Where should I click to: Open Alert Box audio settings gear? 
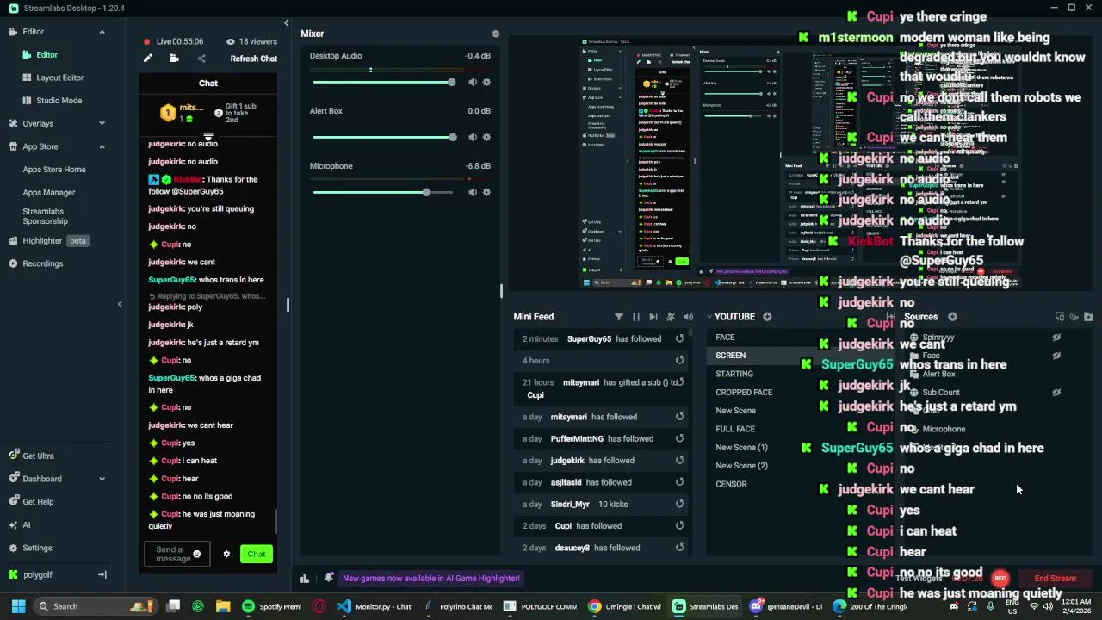pos(486,137)
